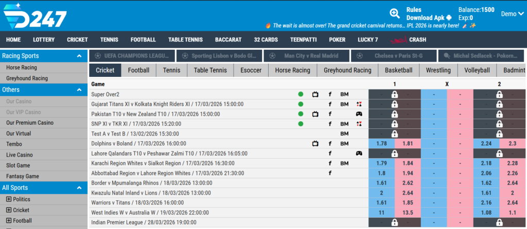The height and width of the screenshot is (229, 527).
Task: Select the Football sport tab
Action: pos(139,70)
